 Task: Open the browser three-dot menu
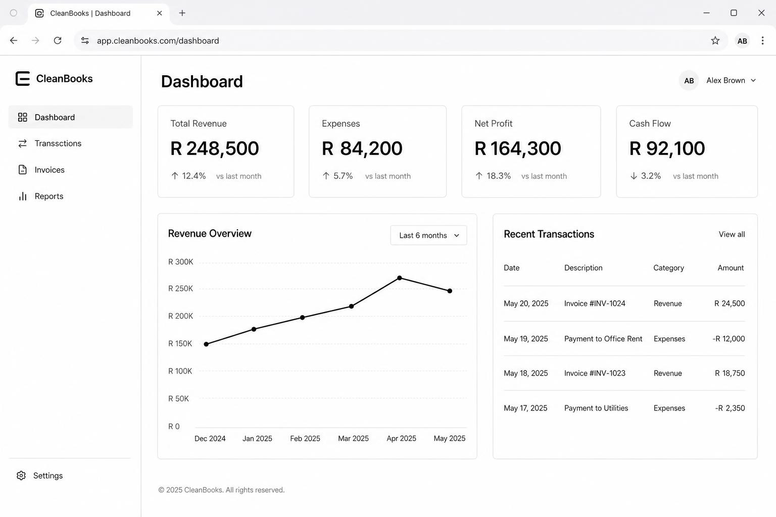click(762, 40)
